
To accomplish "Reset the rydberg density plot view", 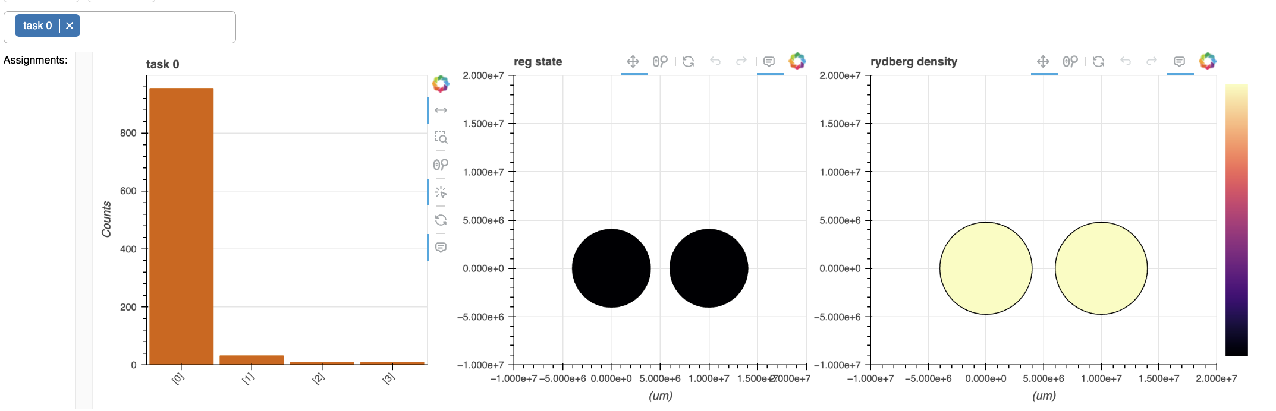I will tap(1098, 61).
